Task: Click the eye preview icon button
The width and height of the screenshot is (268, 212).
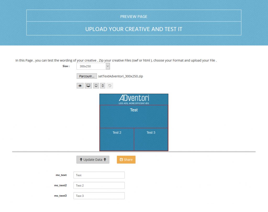Action: pos(80,86)
